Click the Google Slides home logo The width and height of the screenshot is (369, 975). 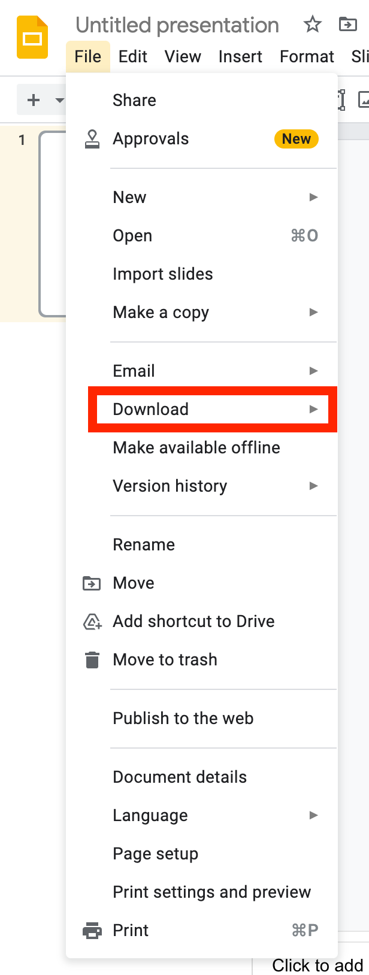coord(32,37)
